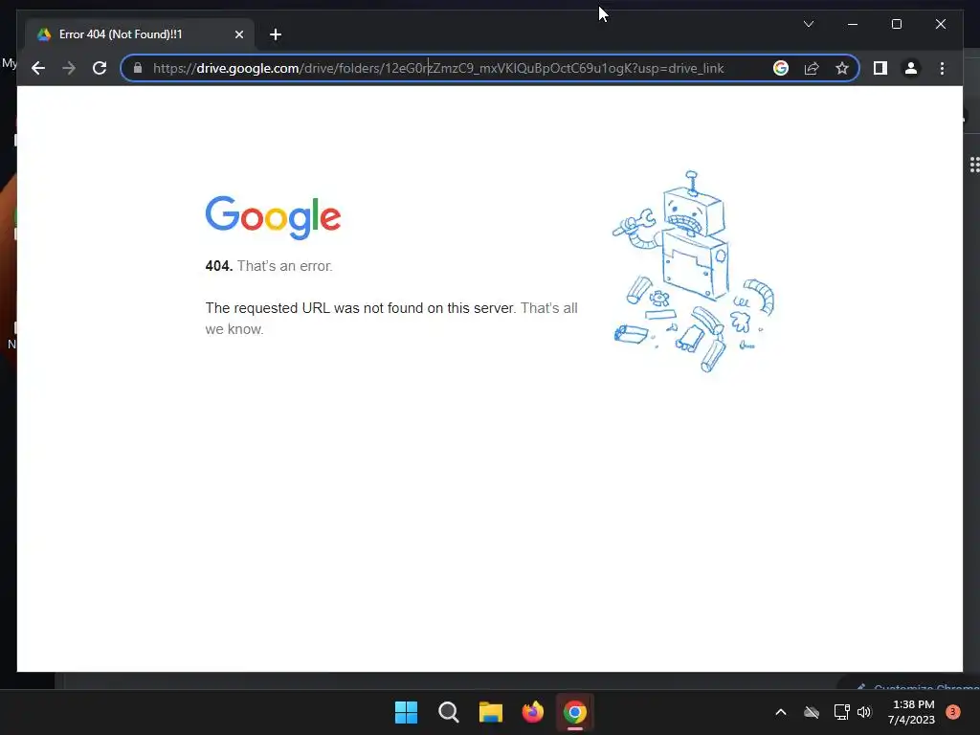Open the clock showing 1:38 PM
980x735 pixels.
pyautogui.click(x=911, y=712)
